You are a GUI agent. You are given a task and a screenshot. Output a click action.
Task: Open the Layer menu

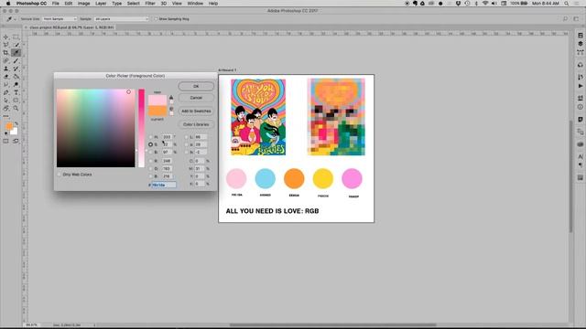coord(101,4)
